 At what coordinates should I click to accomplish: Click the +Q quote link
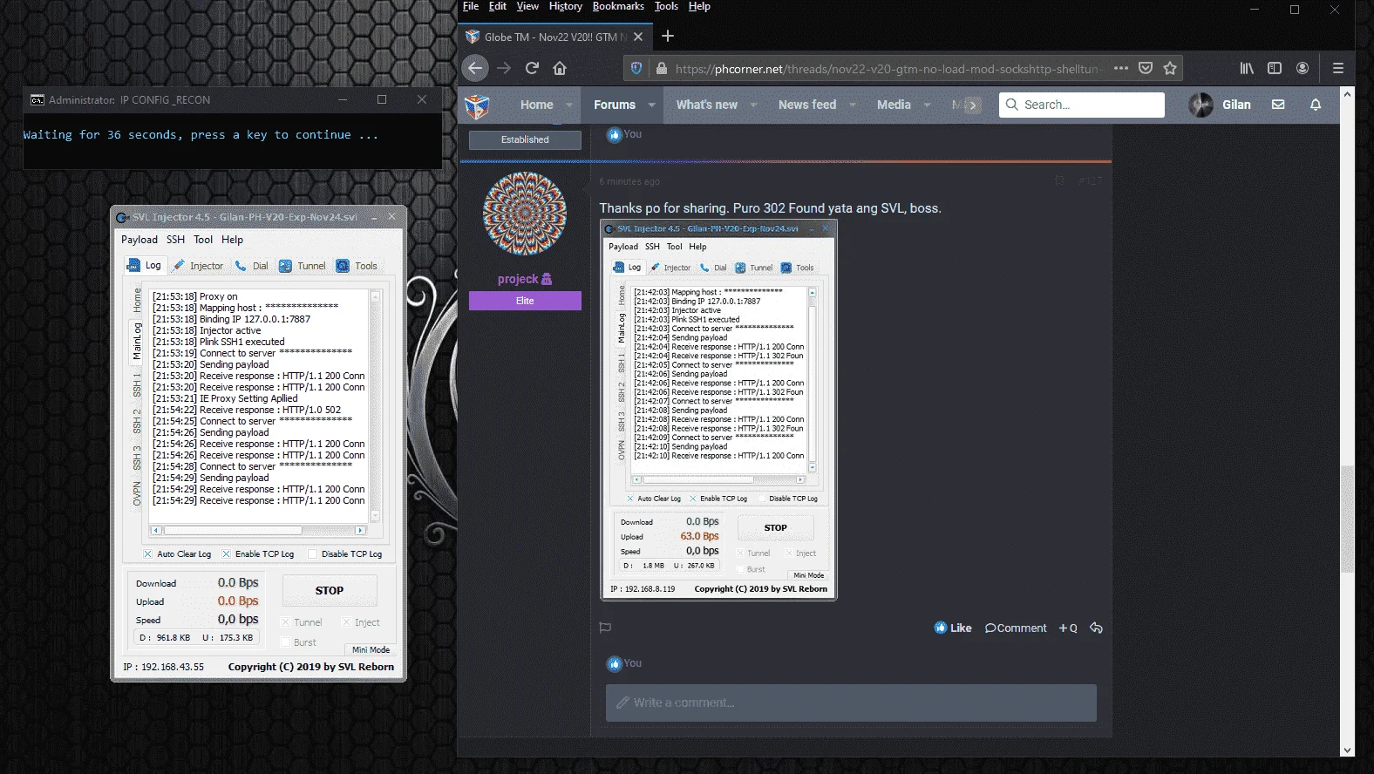coord(1068,628)
